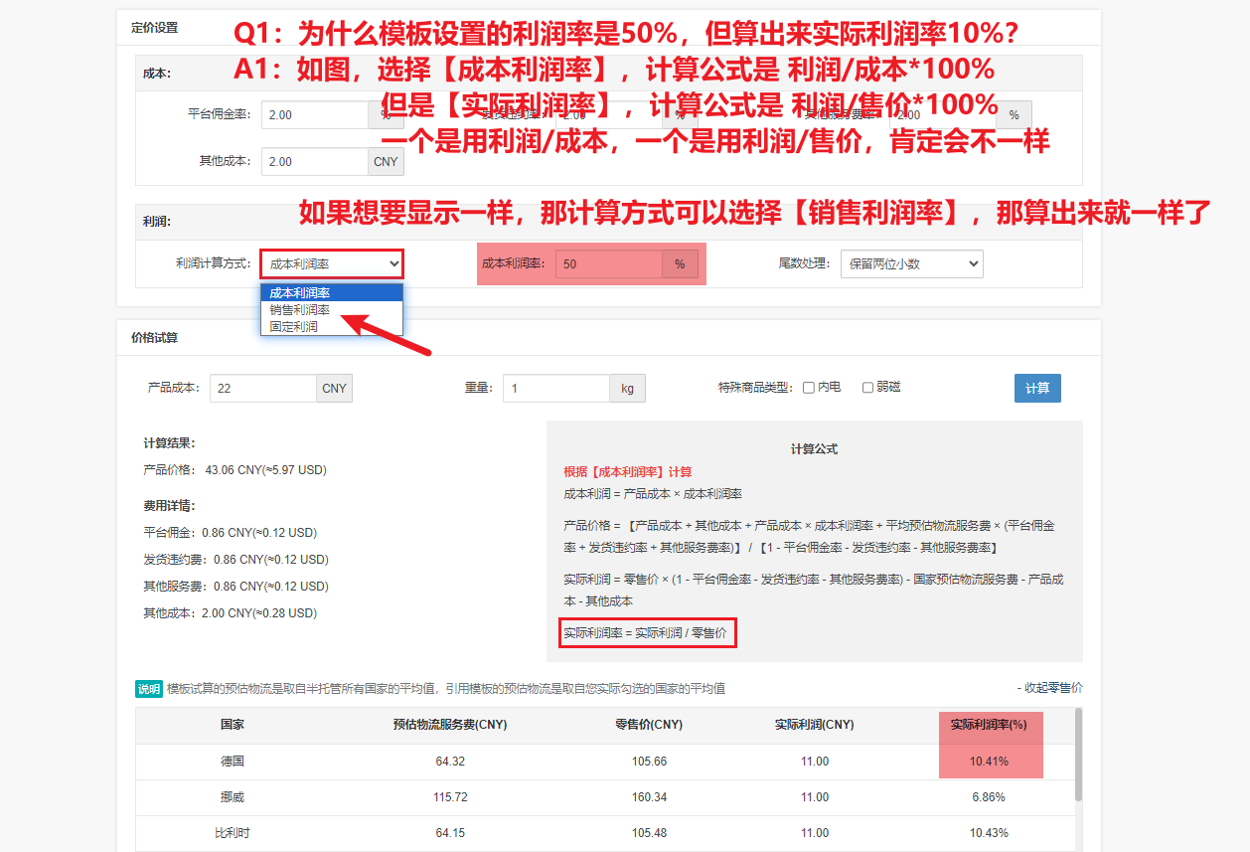
Task: Select the 比利时 table cell
Action: [x=232, y=832]
